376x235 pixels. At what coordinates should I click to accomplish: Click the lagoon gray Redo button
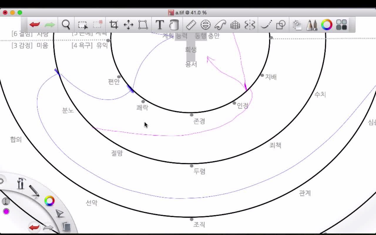[48, 228]
